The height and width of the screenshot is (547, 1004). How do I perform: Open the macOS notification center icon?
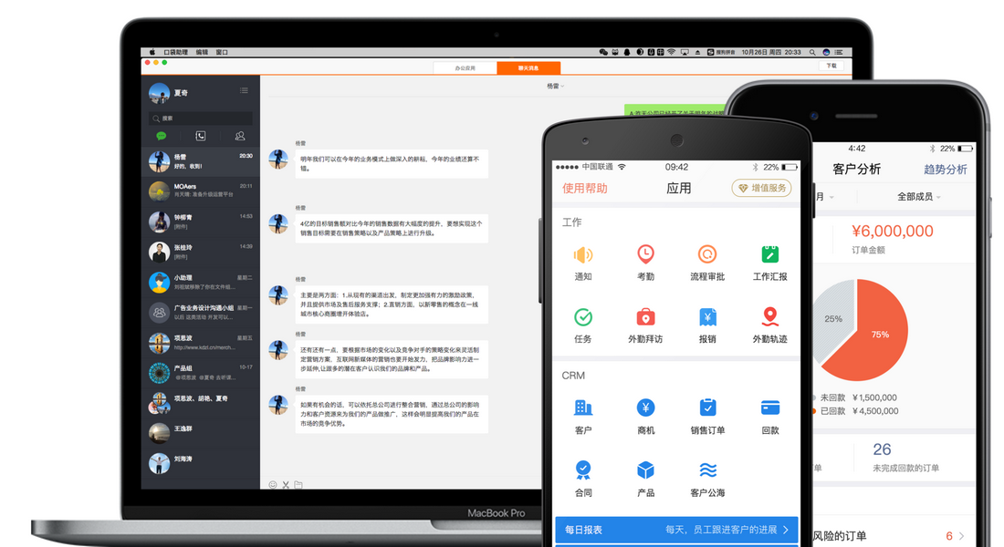(x=839, y=53)
